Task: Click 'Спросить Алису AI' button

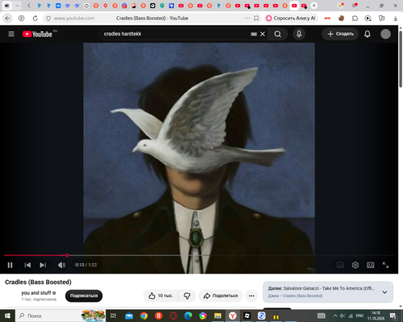Action: coord(291,19)
